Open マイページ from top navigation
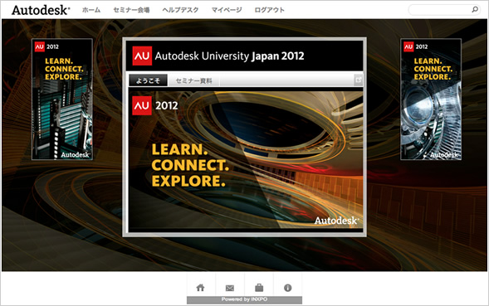The height and width of the screenshot is (306, 489). [x=227, y=10]
